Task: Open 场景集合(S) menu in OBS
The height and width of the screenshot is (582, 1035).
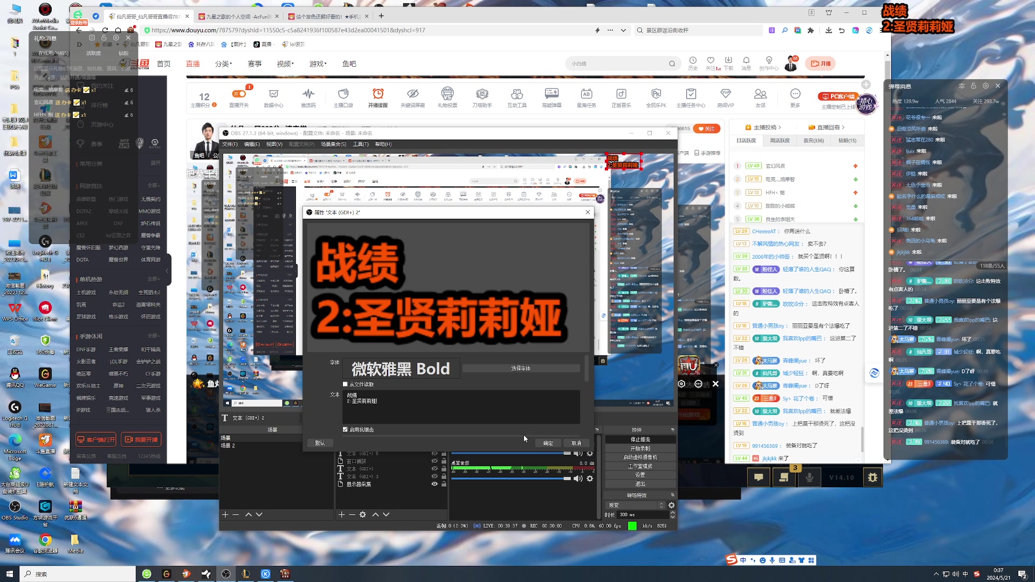Action: click(334, 144)
